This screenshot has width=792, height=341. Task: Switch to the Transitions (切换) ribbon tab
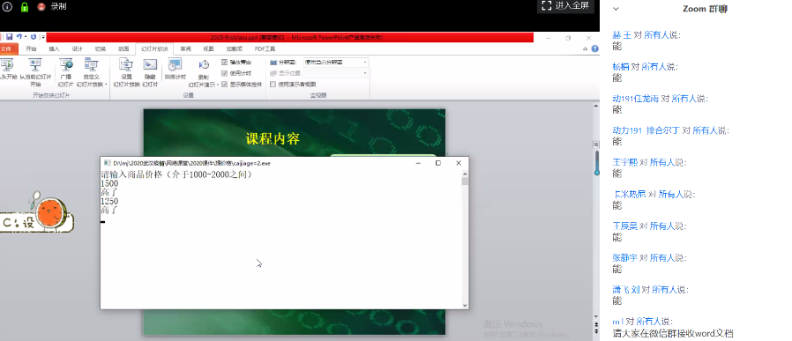point(100,49)
